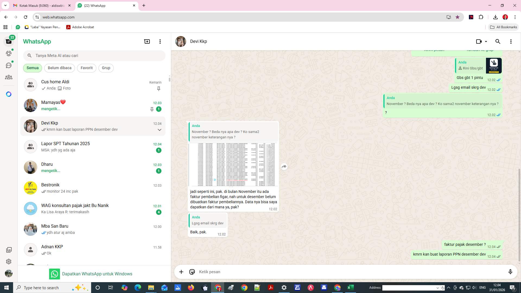Image resolution: width=521 pixels, height=293 pixels.
Task: Toggle the Grup chat filter
Action: [106, 68]
